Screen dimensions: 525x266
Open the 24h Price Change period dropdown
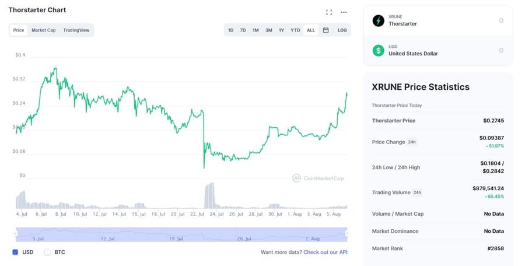412,142
